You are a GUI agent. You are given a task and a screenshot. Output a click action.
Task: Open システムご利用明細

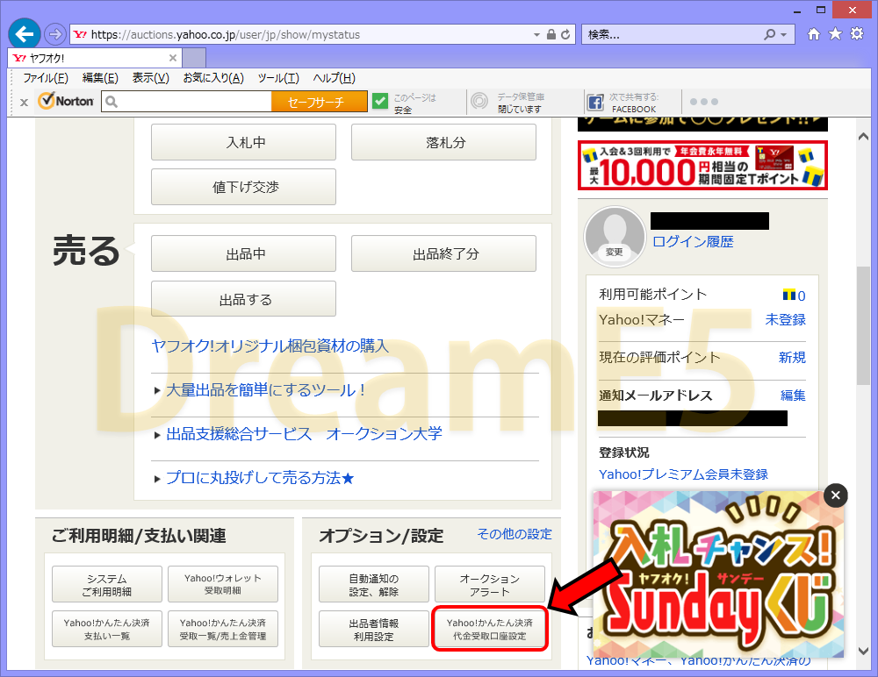[107, 584]
